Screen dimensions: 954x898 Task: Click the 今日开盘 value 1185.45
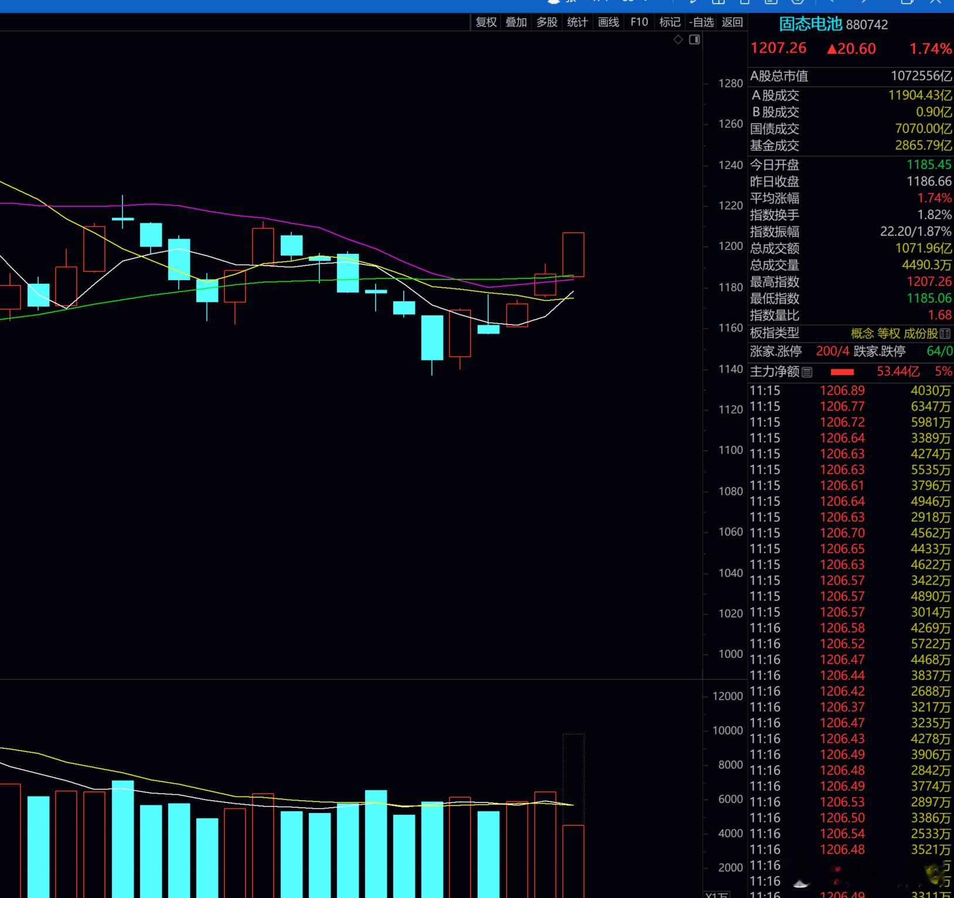(929, 165)
